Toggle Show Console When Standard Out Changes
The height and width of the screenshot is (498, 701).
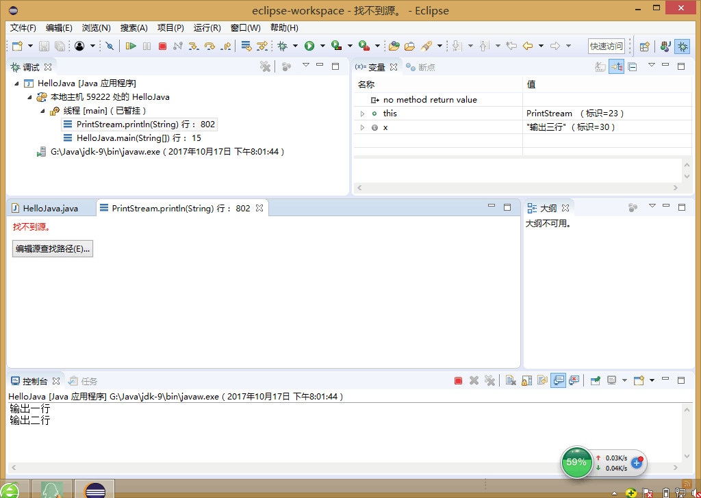559,380
